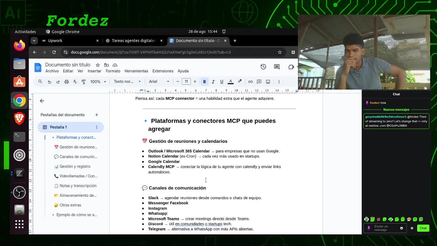Show all comments icon
Viewport: 437px width, 246px height.
[x=277, y=67]
